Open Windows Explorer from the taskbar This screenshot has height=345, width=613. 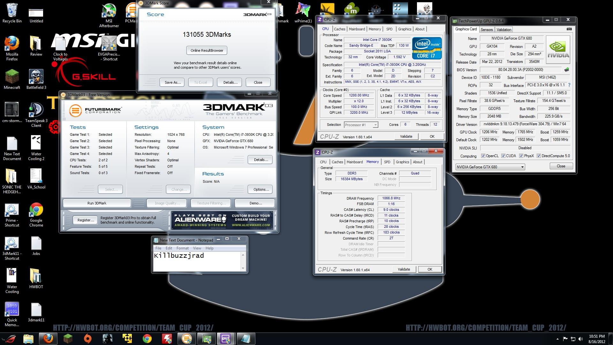click(x=28, y=338)
